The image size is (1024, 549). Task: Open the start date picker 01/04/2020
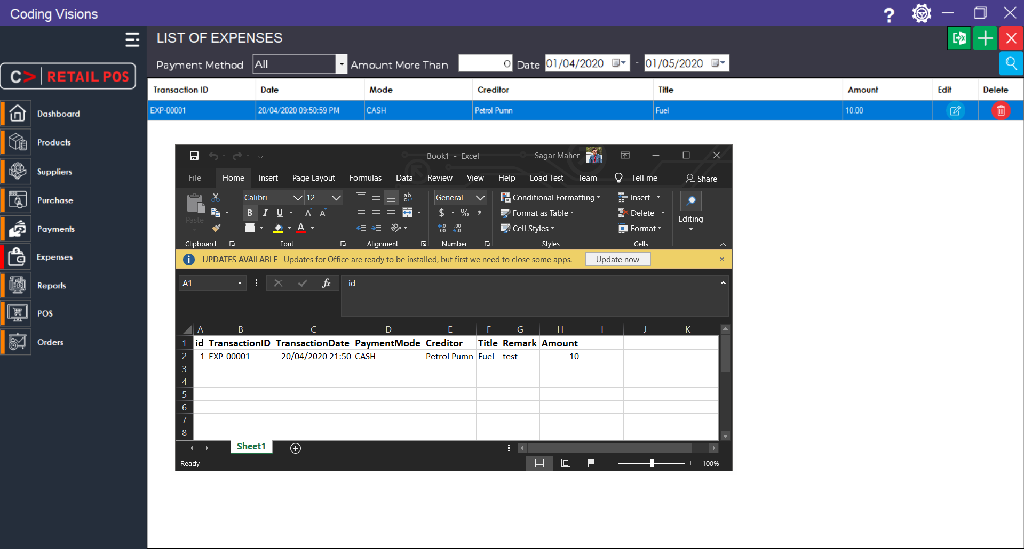(619, 63)
